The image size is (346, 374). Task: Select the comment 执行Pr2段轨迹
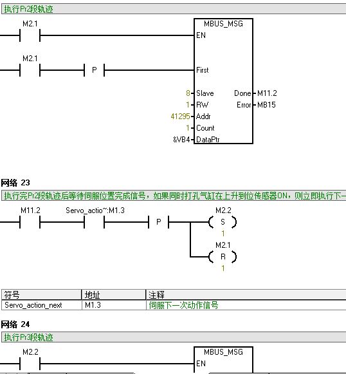[28, 9]
